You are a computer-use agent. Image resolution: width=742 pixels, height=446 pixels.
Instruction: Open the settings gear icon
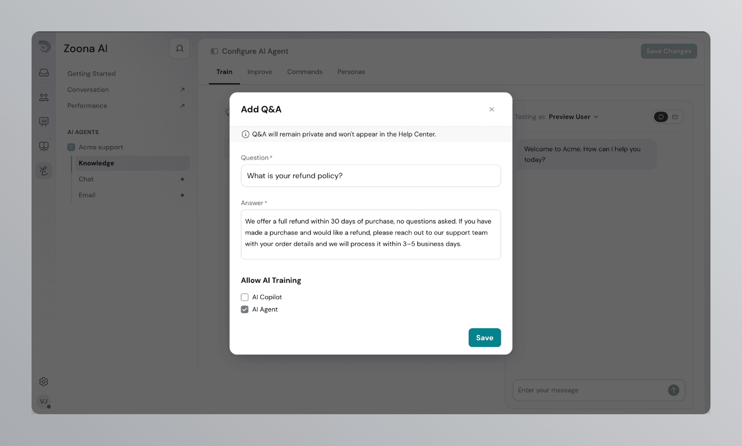pos(44,382)
